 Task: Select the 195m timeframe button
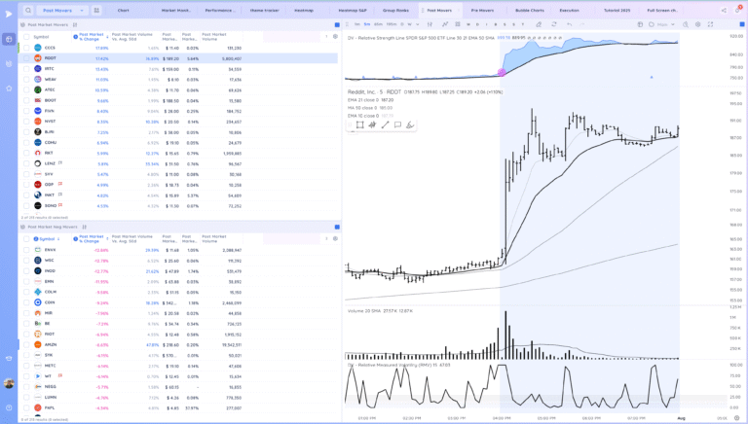(392, 24)
